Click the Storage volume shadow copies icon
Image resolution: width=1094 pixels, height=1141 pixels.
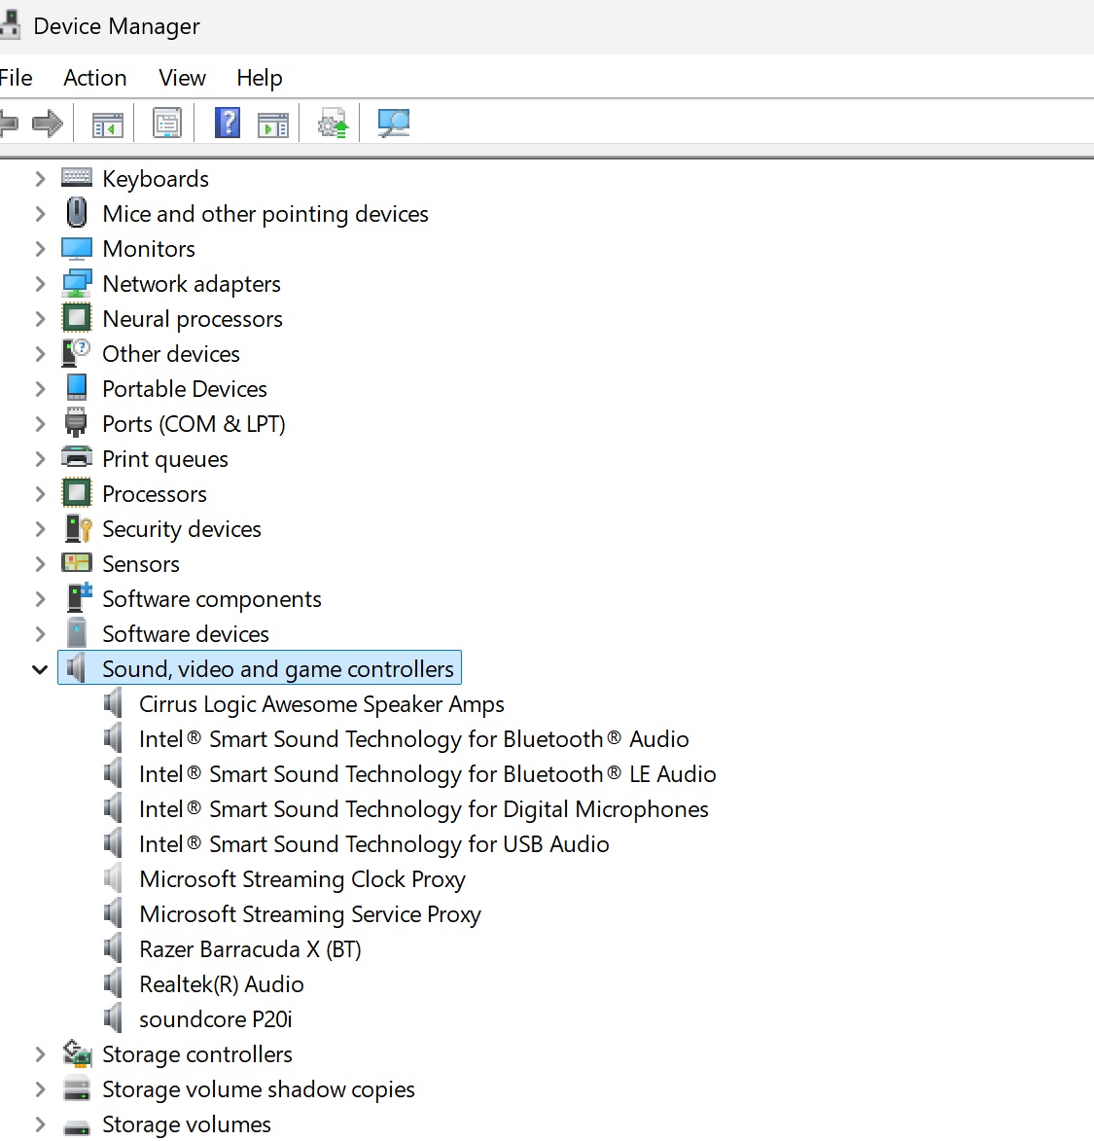(x=77, y=1088)
